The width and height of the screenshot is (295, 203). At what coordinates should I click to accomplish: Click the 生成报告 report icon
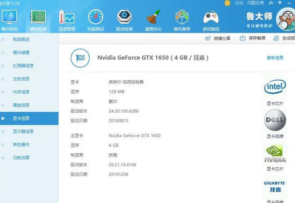point(276,38)
